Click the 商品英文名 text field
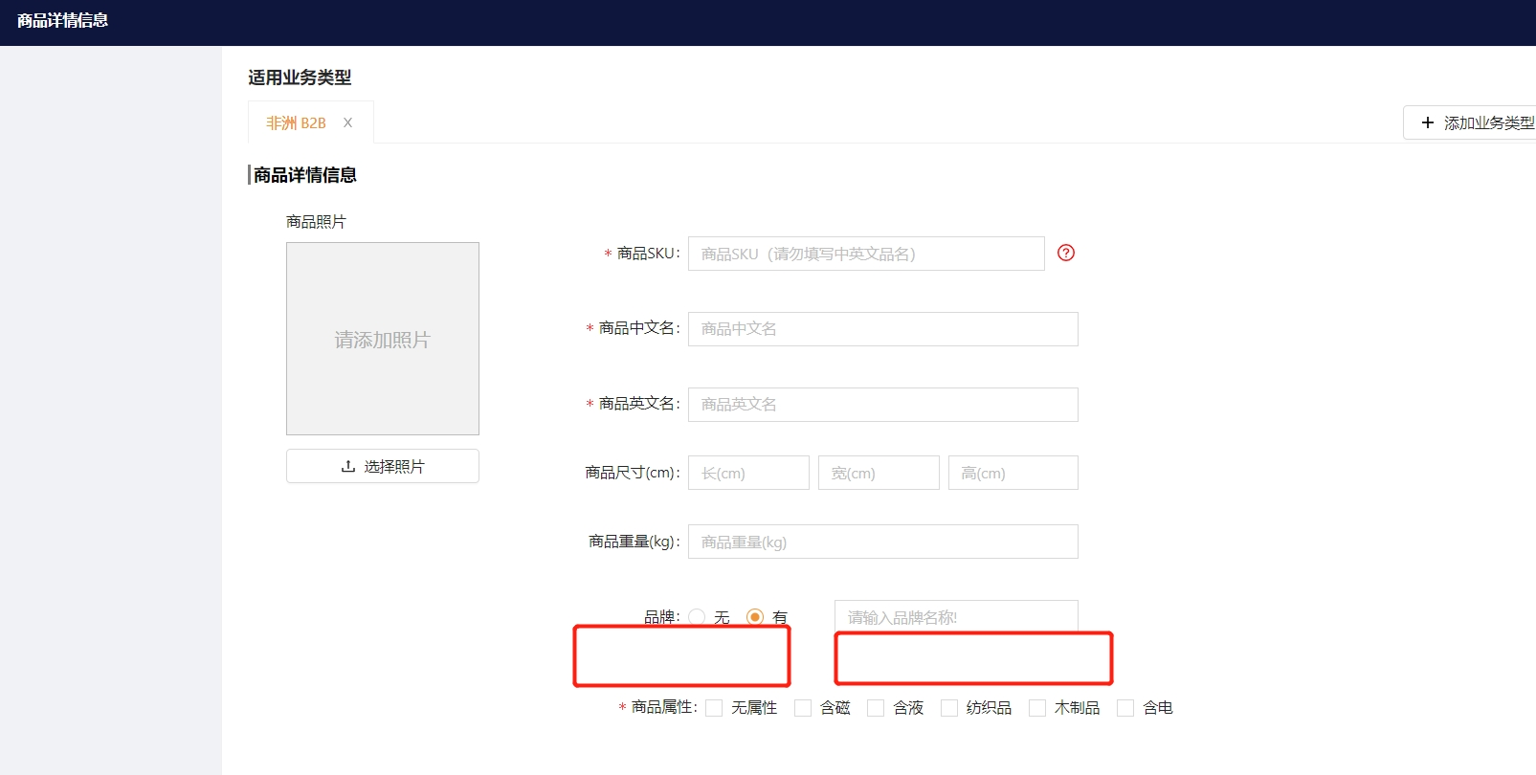1536x775 pixels. 882,405
